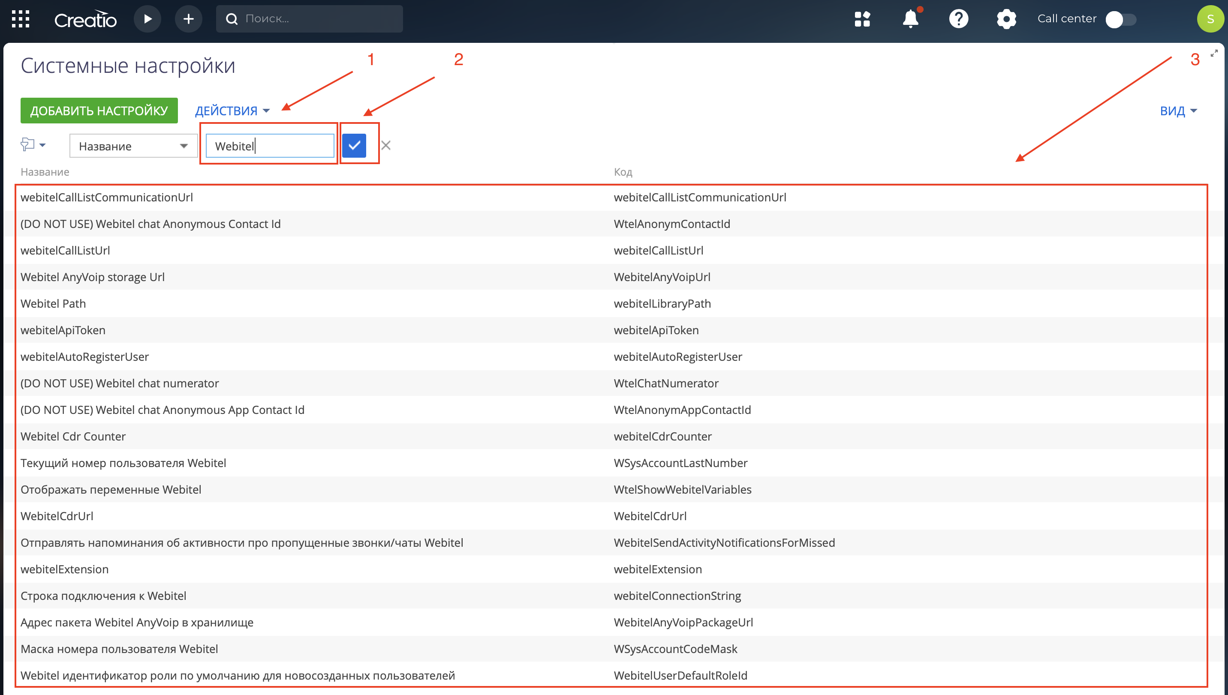
Task: Click the WebitelSendActivityNotificationsForMissed code cell
Action: click(725, 543)
